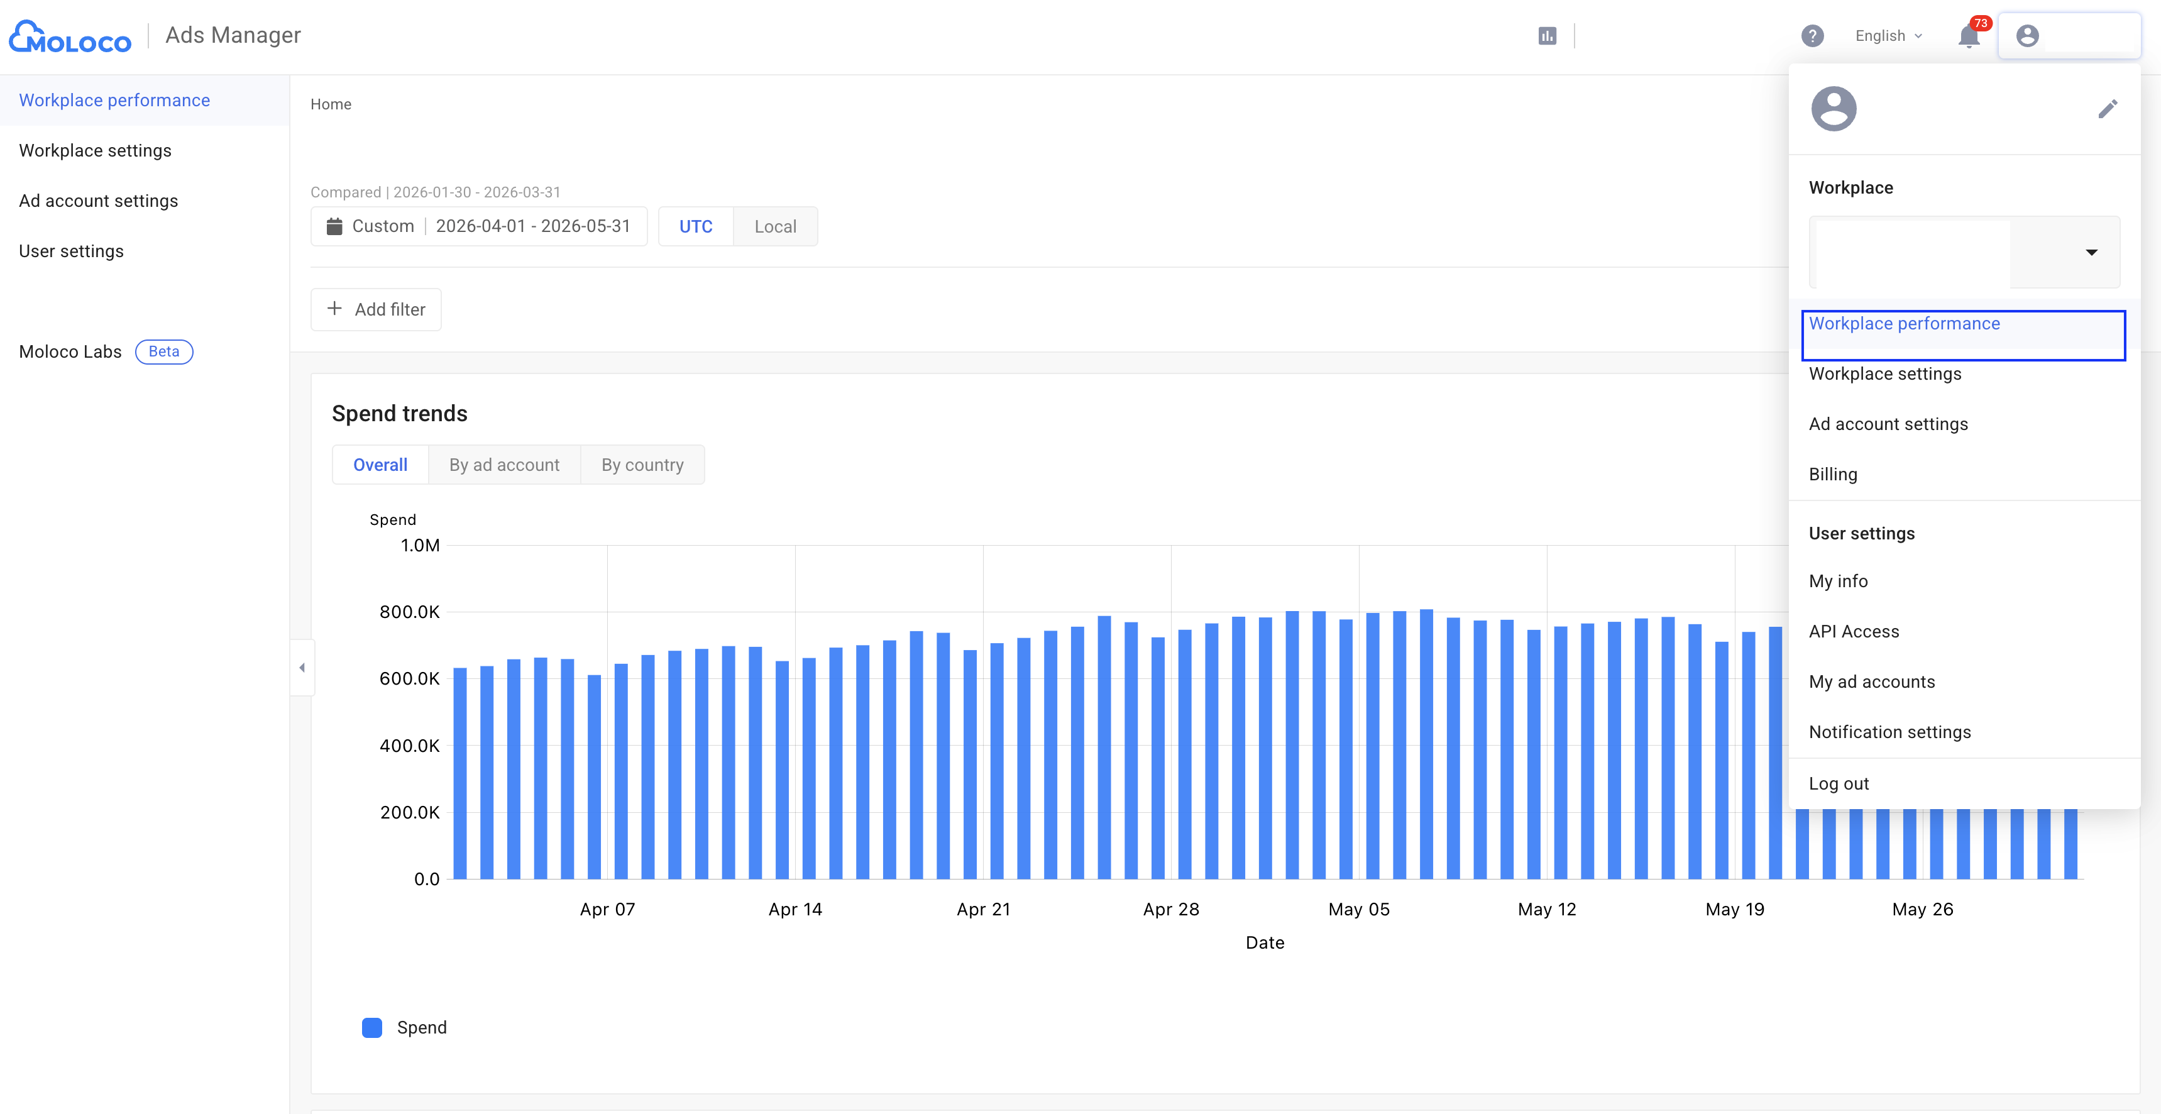Click the plus icon in Add filter
Viewport: 2161px width, 1114px height.
coord(334,309)
